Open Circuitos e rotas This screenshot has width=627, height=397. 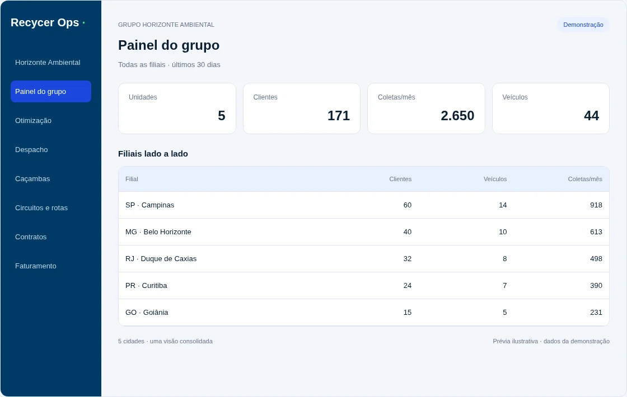[x=51, y=208]
